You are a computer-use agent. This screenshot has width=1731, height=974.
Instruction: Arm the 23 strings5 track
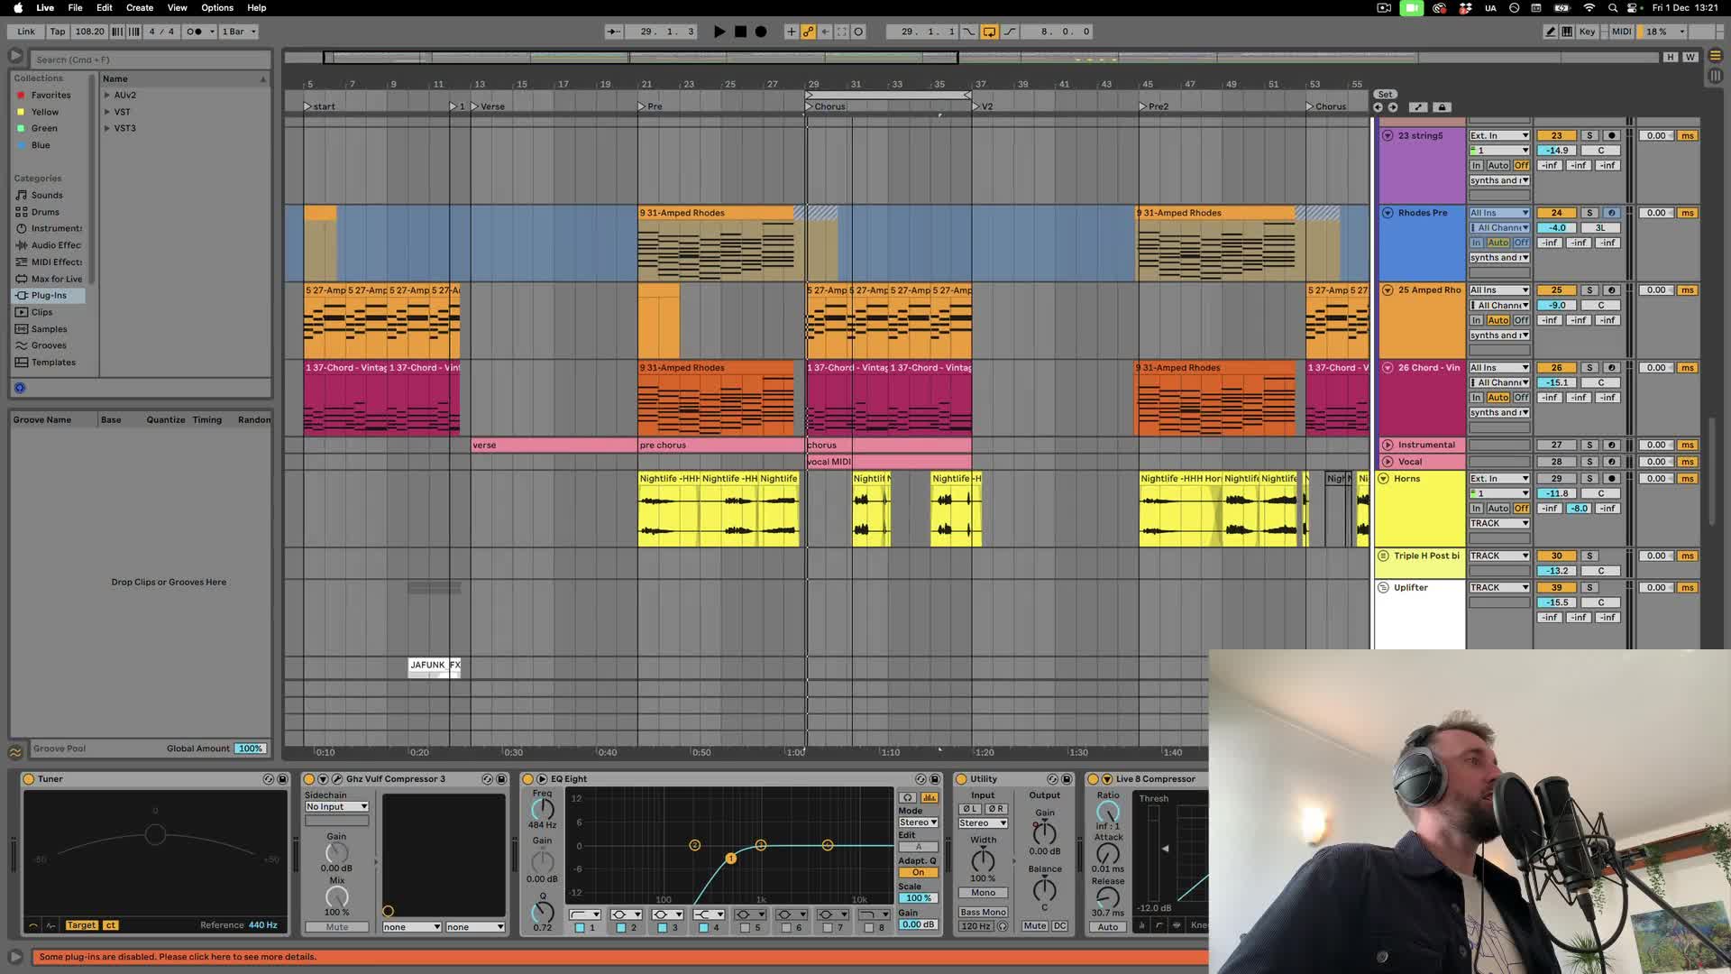pyautogui.click(x=1611, y=136)
